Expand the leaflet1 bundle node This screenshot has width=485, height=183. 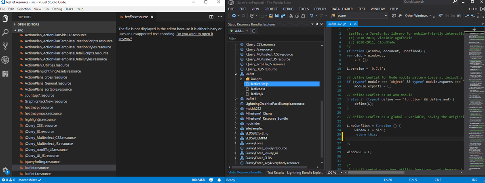(x=236, y=99)
